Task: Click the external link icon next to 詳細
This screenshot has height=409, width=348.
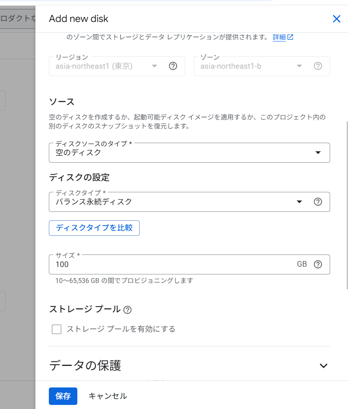Action: (x=290, y=37)
